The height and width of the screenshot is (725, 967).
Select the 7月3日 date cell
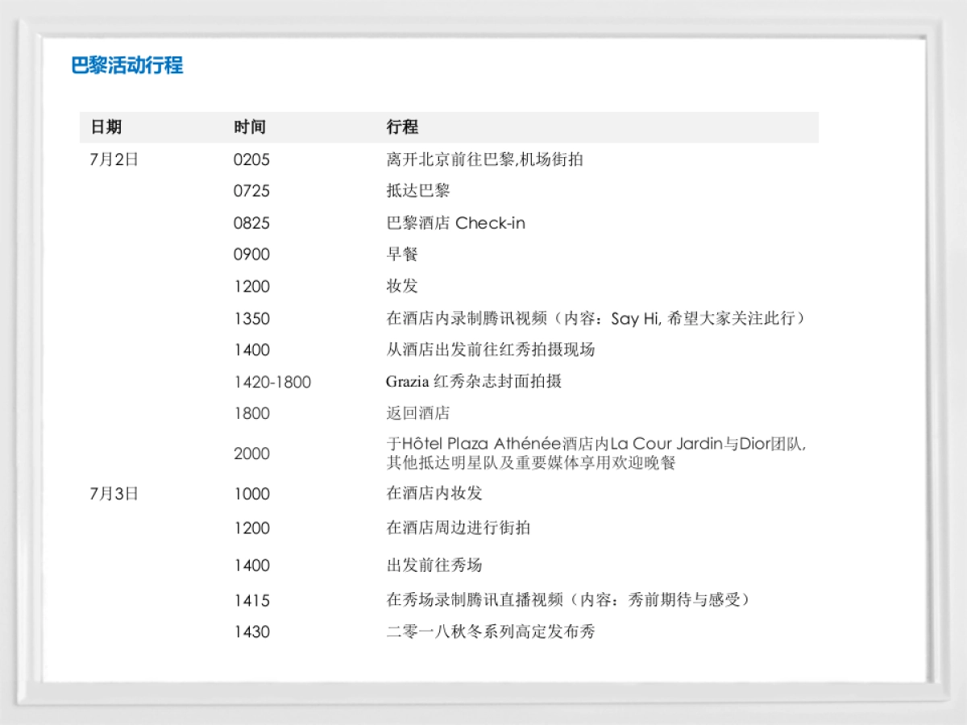pyautogui.click(x=114, y=494)
